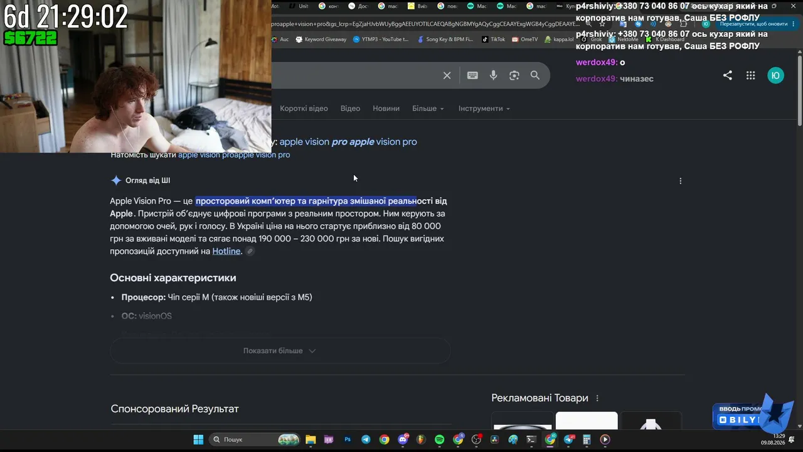Switch to the Дос browser tab
The image size is (803, 452).
(x=359, y=6)
